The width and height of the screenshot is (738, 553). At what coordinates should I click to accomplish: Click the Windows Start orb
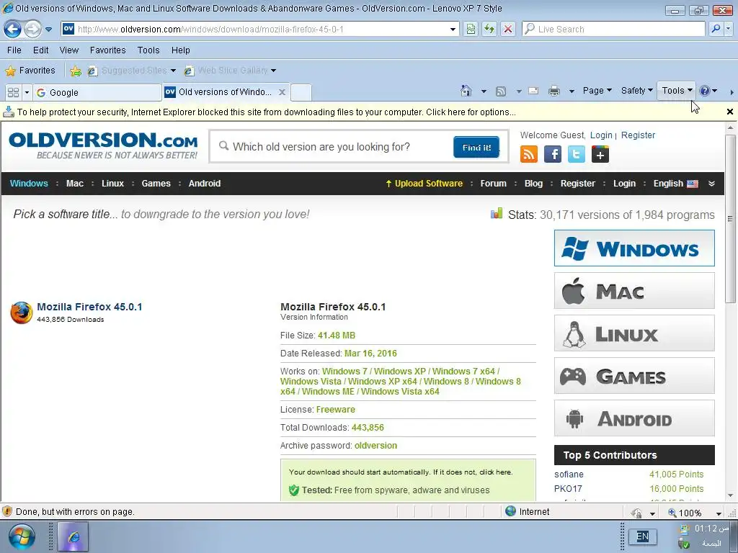coord(21,536)
